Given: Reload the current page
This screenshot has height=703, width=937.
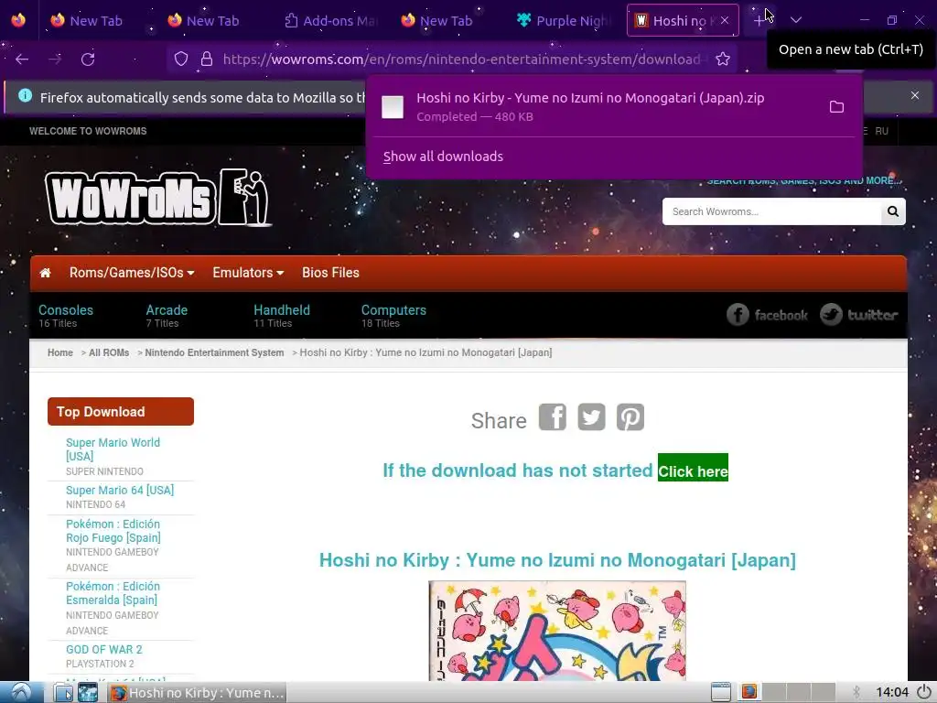Looking at the screenshot, I should tap(88, 59).
